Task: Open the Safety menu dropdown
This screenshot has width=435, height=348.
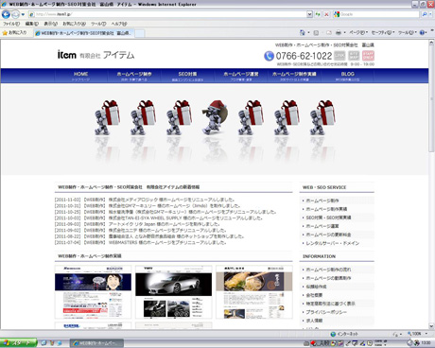Action: tap(383, 32)
